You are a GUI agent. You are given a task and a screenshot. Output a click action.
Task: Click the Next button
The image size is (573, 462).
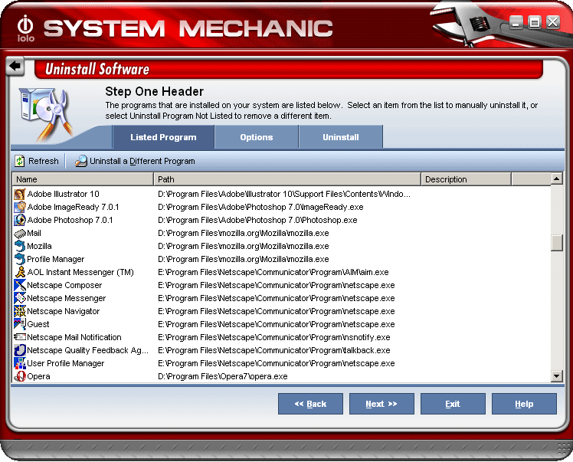tap(381, 404)
